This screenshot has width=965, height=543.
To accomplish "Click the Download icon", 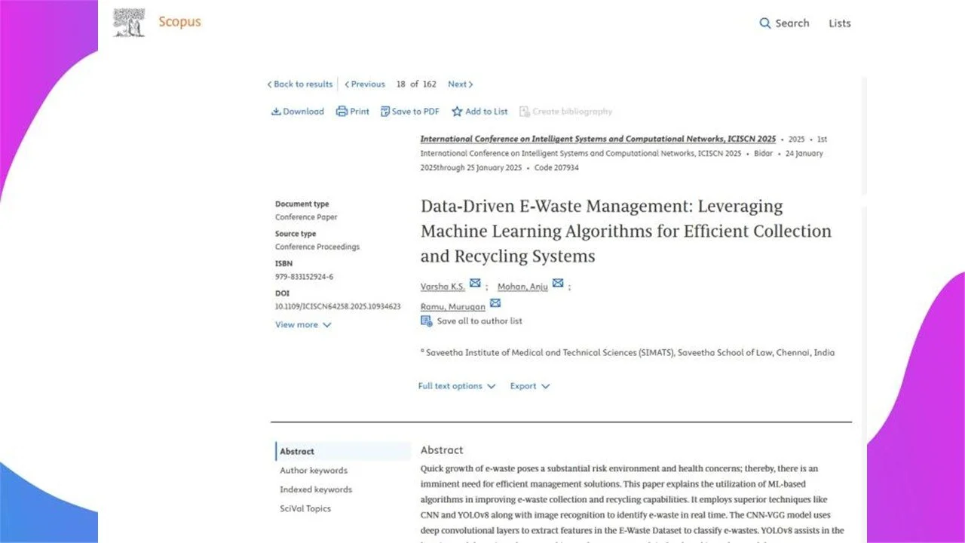I will tap(276, 112).
